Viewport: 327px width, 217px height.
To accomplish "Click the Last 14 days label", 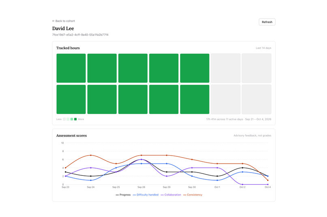I will [263, 48].
